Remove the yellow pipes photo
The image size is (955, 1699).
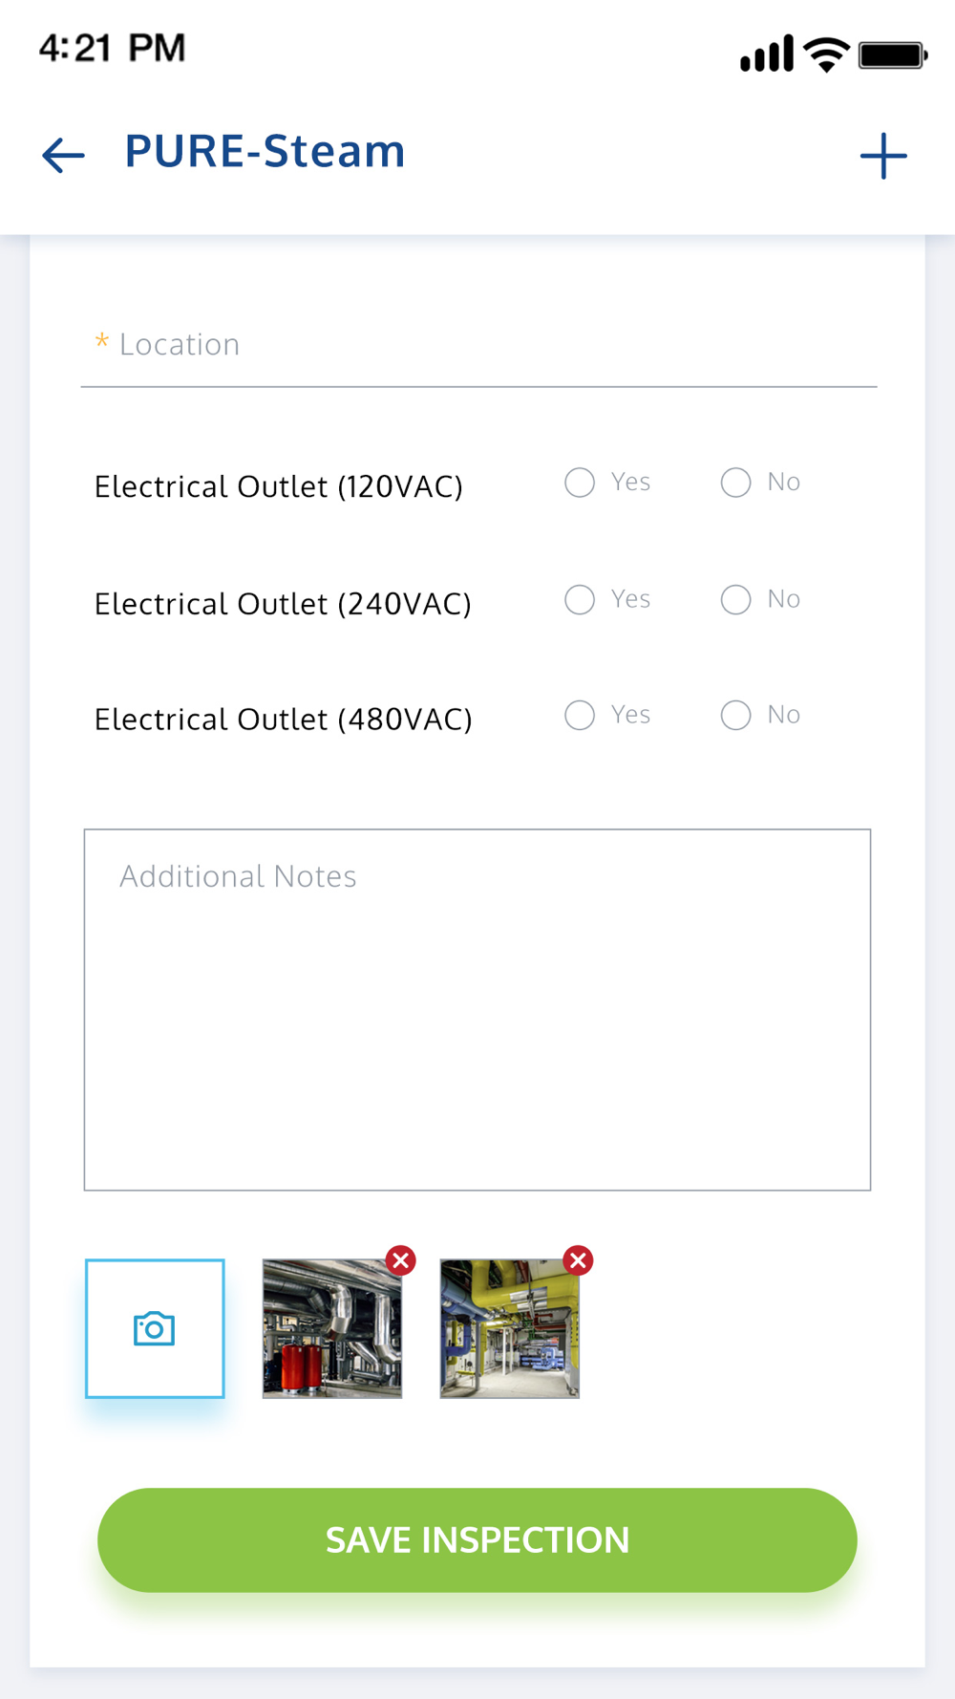(578, 1260)
